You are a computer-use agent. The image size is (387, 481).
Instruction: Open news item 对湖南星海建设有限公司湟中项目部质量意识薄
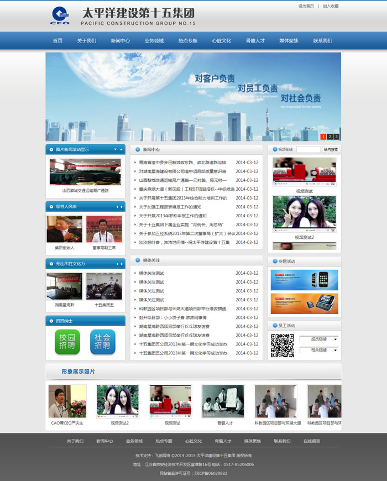click(x=182, y=171)
